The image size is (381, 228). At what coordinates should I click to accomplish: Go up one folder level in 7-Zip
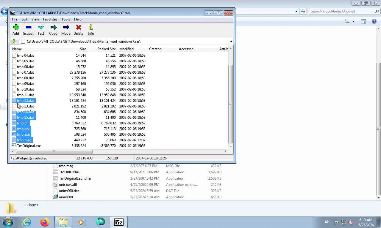(14, 41)
